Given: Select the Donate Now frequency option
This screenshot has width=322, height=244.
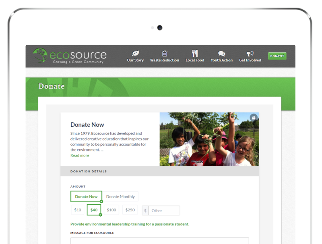Looking at the screenshot, I should [x=86, y=196].
